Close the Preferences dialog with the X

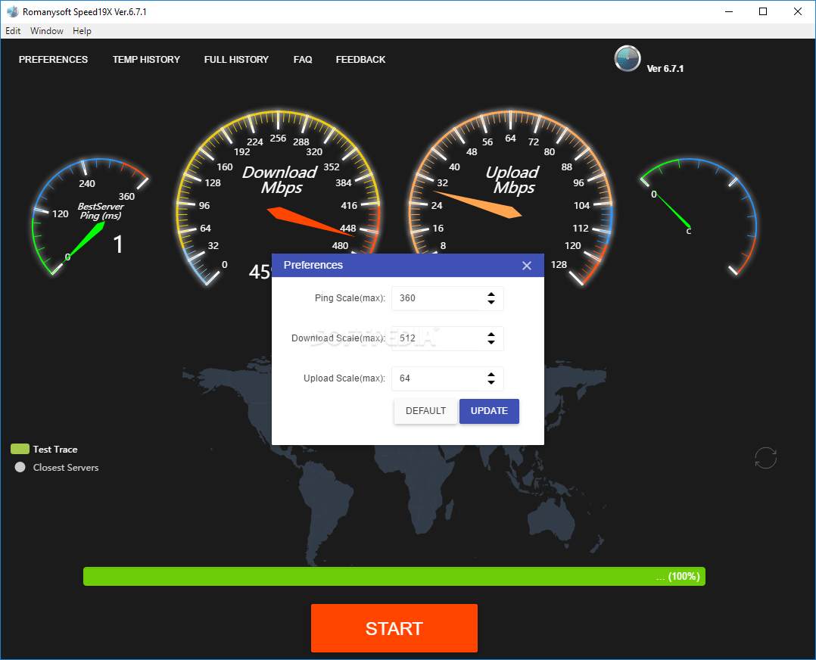click(527, 266)
